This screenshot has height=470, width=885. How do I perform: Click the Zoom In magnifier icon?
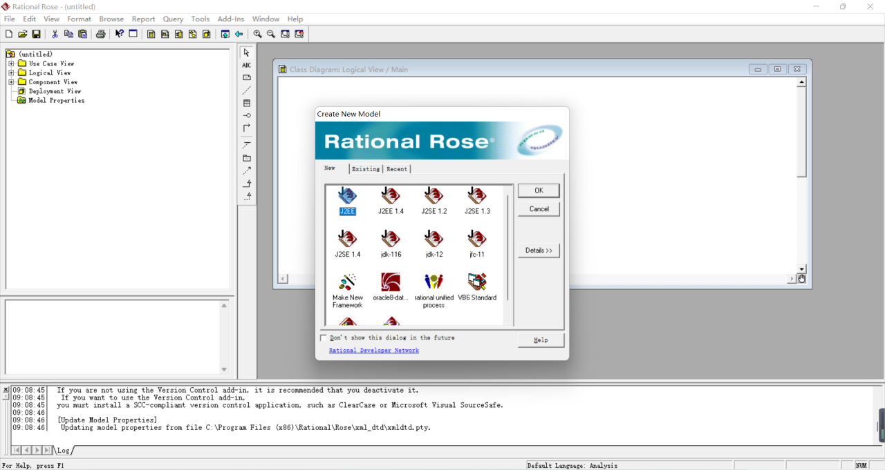[x=257, y=34]
